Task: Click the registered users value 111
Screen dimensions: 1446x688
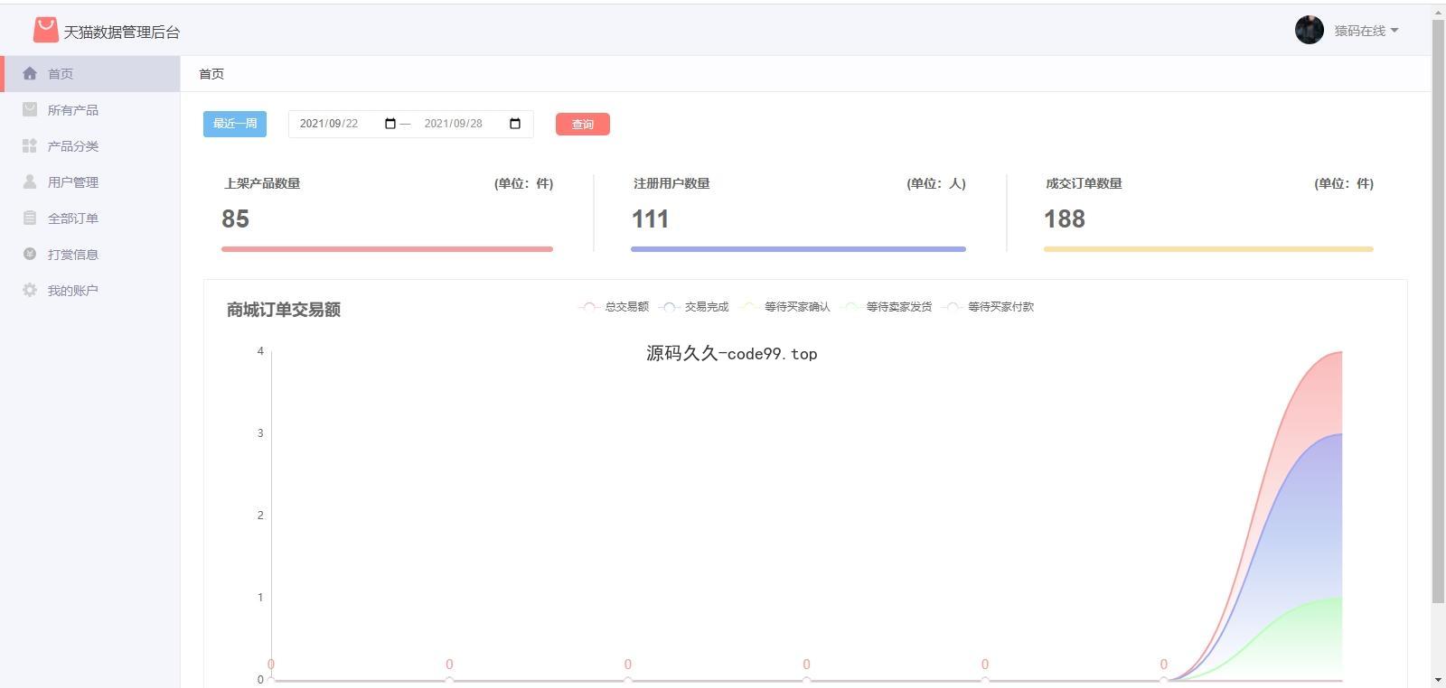Action: tap(650, 218)
